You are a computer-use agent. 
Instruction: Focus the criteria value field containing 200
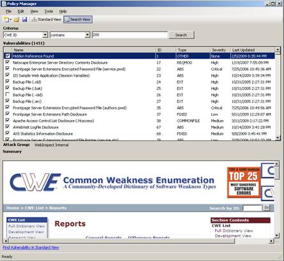(x=130, y=35)
